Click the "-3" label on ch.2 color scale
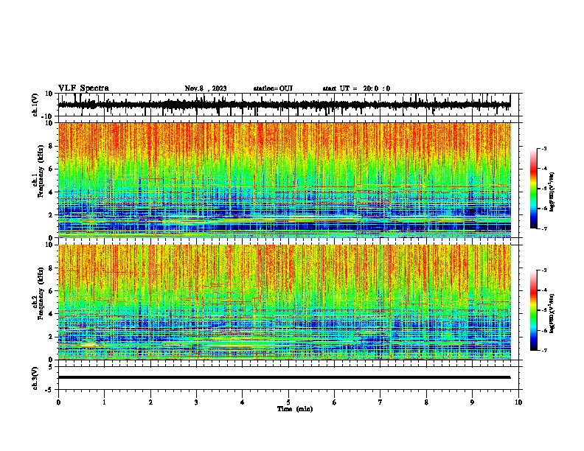The width and height of the screenshot is (584, 451). (543, 270)
